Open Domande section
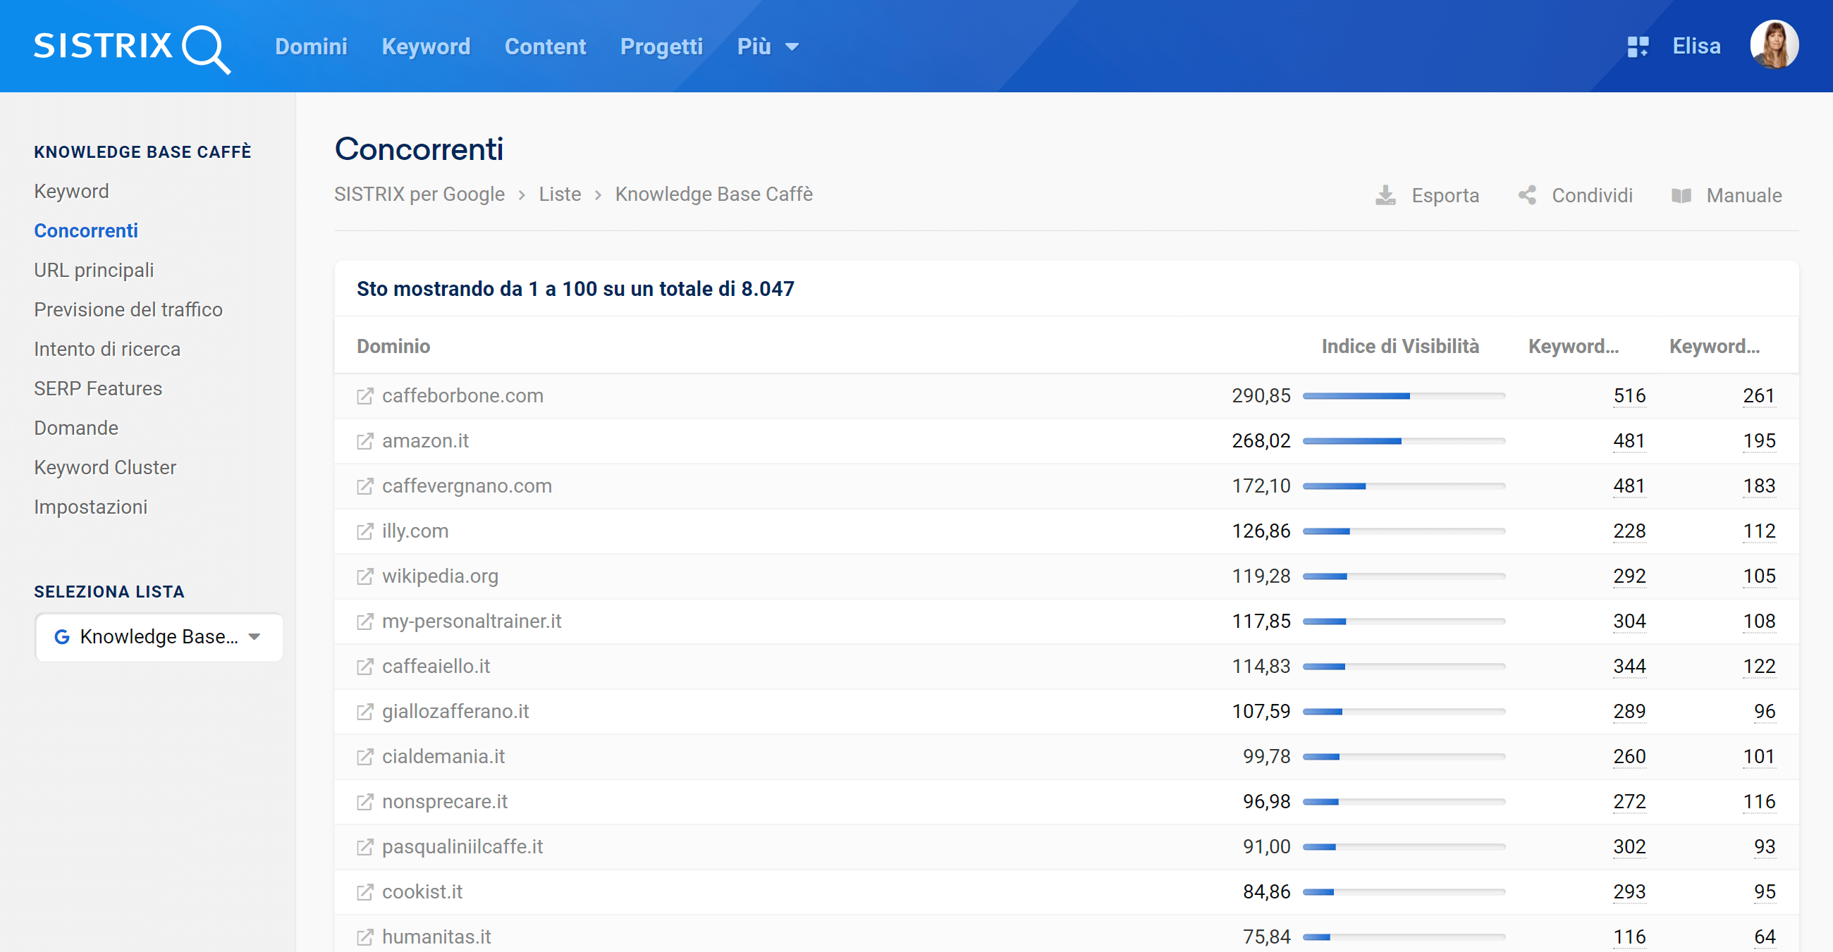This screenshot has height=952, width=1833. (x=76, y=428)
